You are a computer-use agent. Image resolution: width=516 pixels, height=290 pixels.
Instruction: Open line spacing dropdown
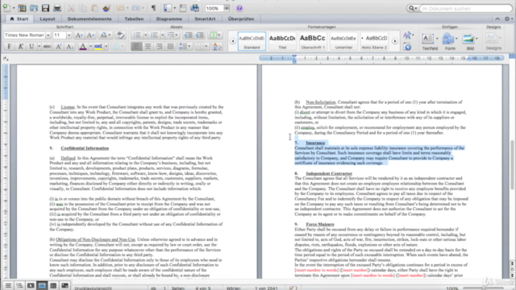pyautogui.click(x=185, y=47)
